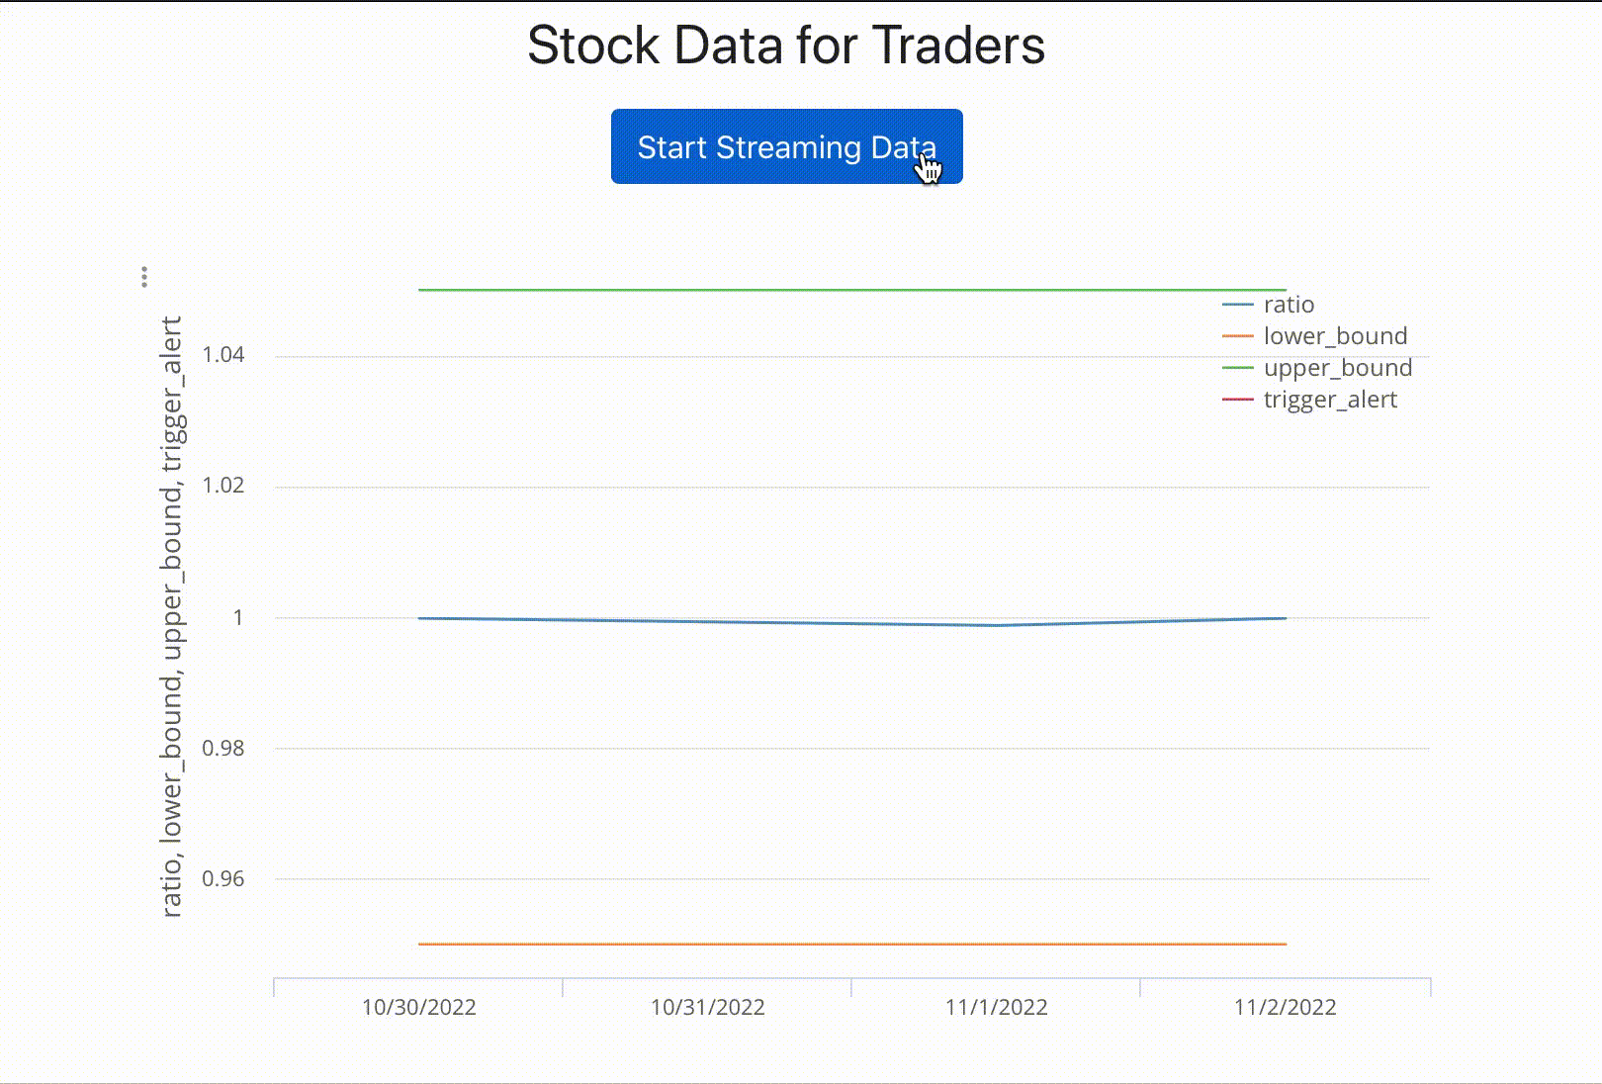The image size is (1602, 1084).
Task: Click the Start Streaming Data button
Action: 786,146
